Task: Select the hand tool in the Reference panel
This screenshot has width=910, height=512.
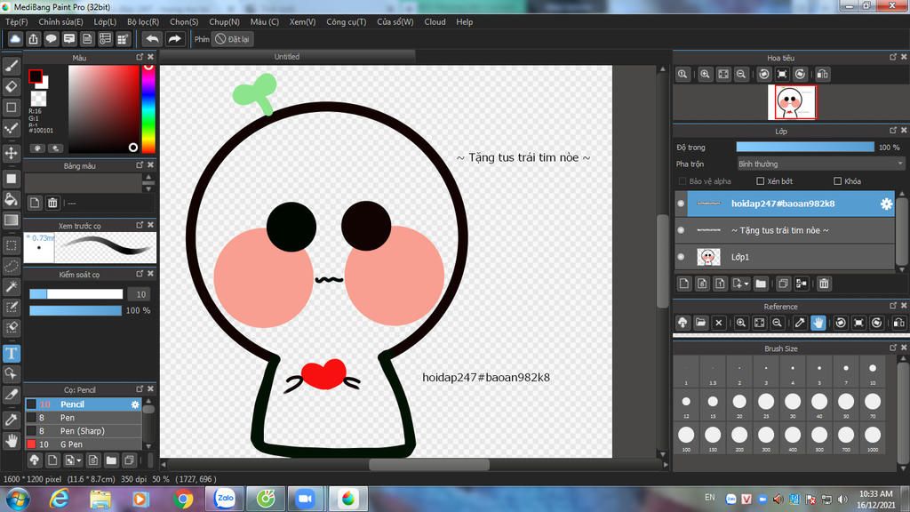Action: point(818,323)
